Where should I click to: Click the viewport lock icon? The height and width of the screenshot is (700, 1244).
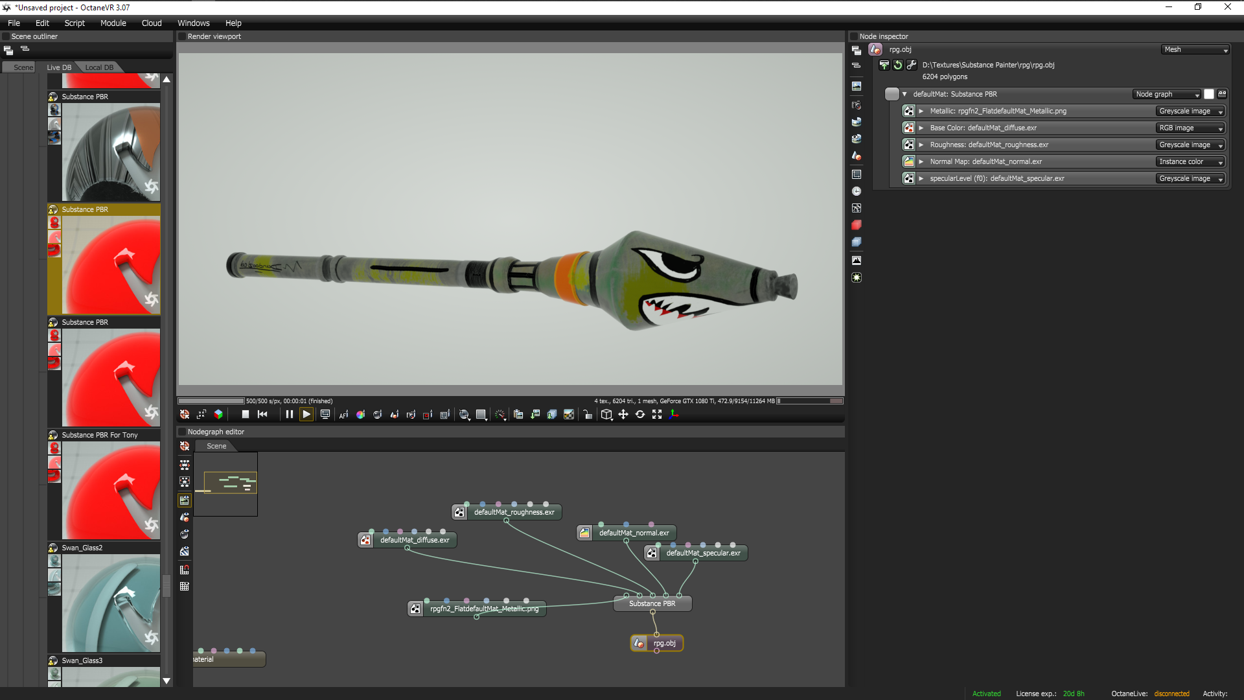587,415
